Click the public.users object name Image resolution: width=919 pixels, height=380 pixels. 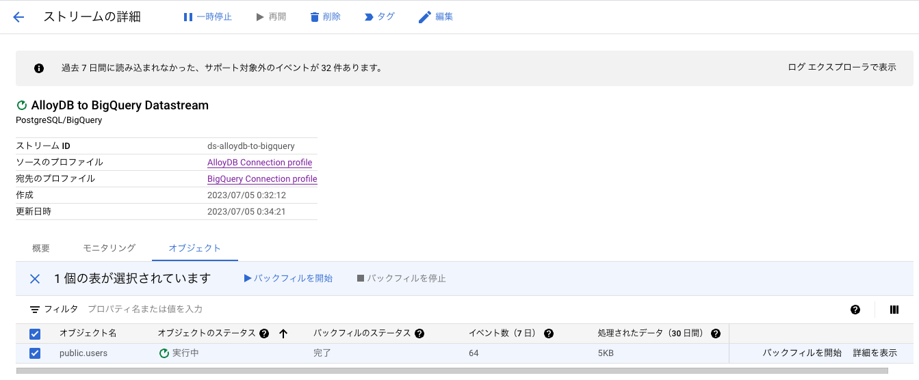tap(83, 353)
